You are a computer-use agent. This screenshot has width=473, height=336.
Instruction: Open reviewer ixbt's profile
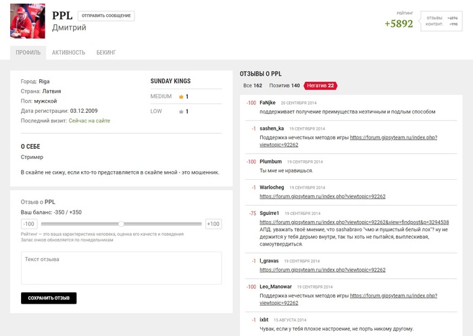tap(264, 320)
